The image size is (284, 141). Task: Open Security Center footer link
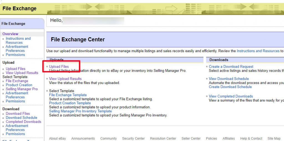coord(133,139)
